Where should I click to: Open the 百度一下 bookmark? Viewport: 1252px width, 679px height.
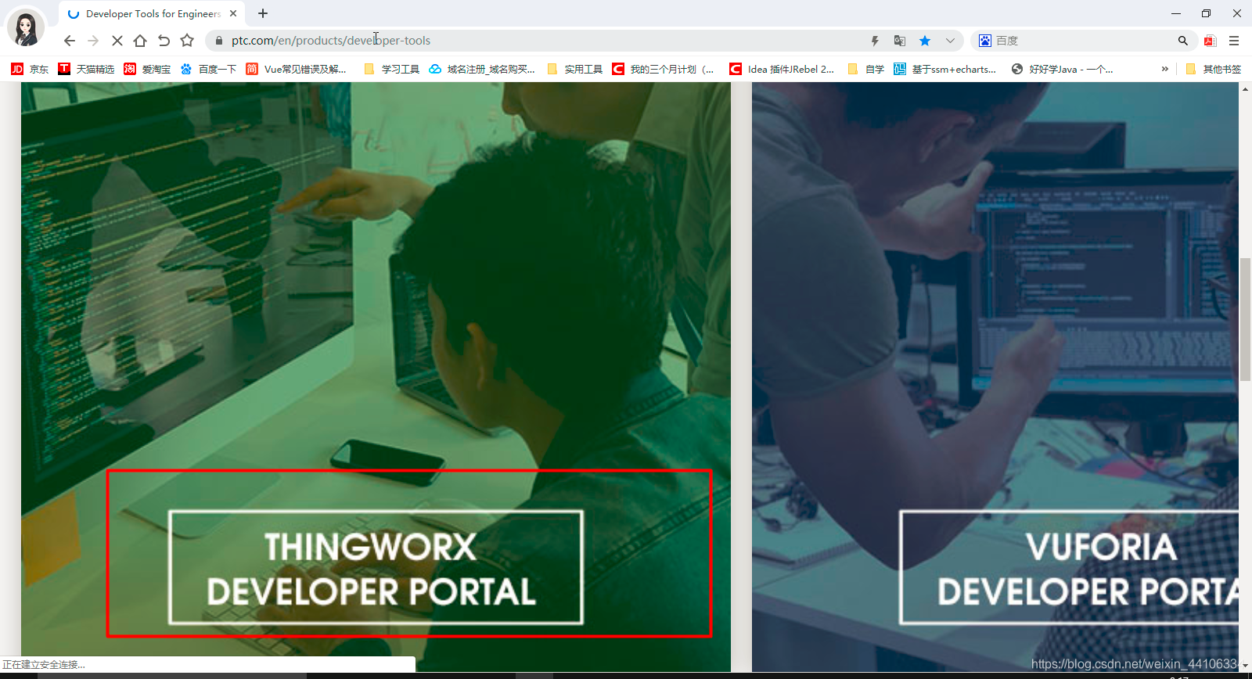click(208, 69)
